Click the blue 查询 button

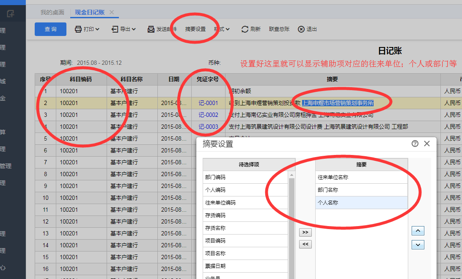coord(50,29)
